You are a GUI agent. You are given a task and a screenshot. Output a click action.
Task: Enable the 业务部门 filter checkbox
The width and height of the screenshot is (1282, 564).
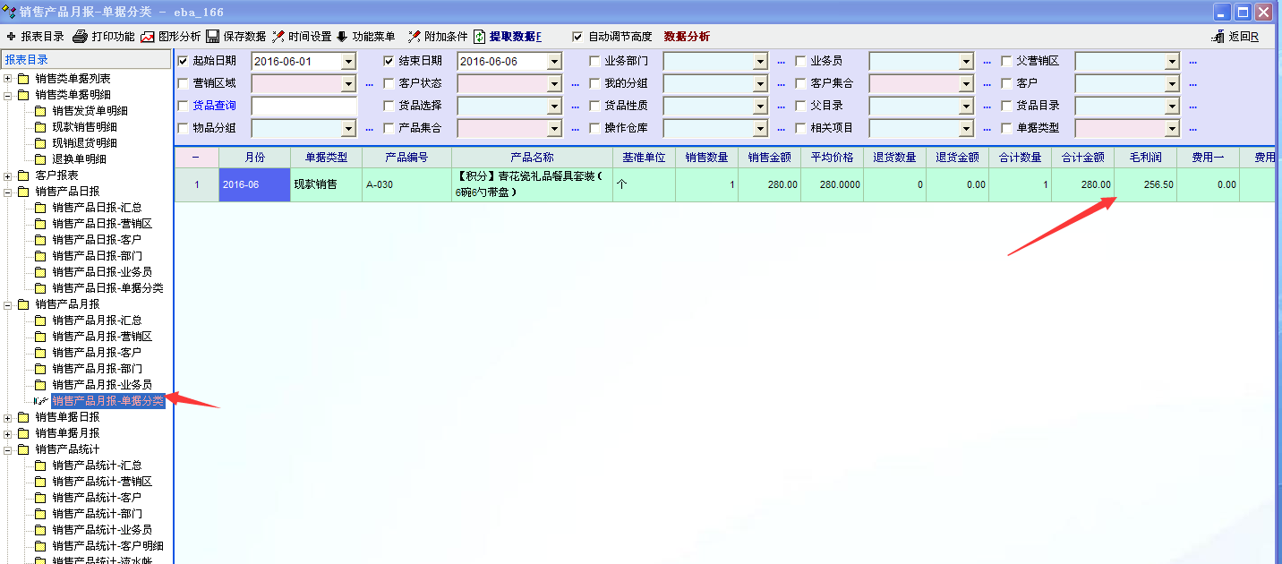coord(595,61)
